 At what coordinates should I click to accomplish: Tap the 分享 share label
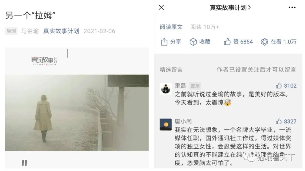(x=176, y=42)
